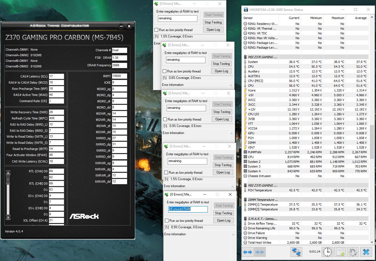The width and height of the screenshot is (376, 261).
Task: Enable low priority thread in All unused RAM MemTest window
Action: (167, 221)
